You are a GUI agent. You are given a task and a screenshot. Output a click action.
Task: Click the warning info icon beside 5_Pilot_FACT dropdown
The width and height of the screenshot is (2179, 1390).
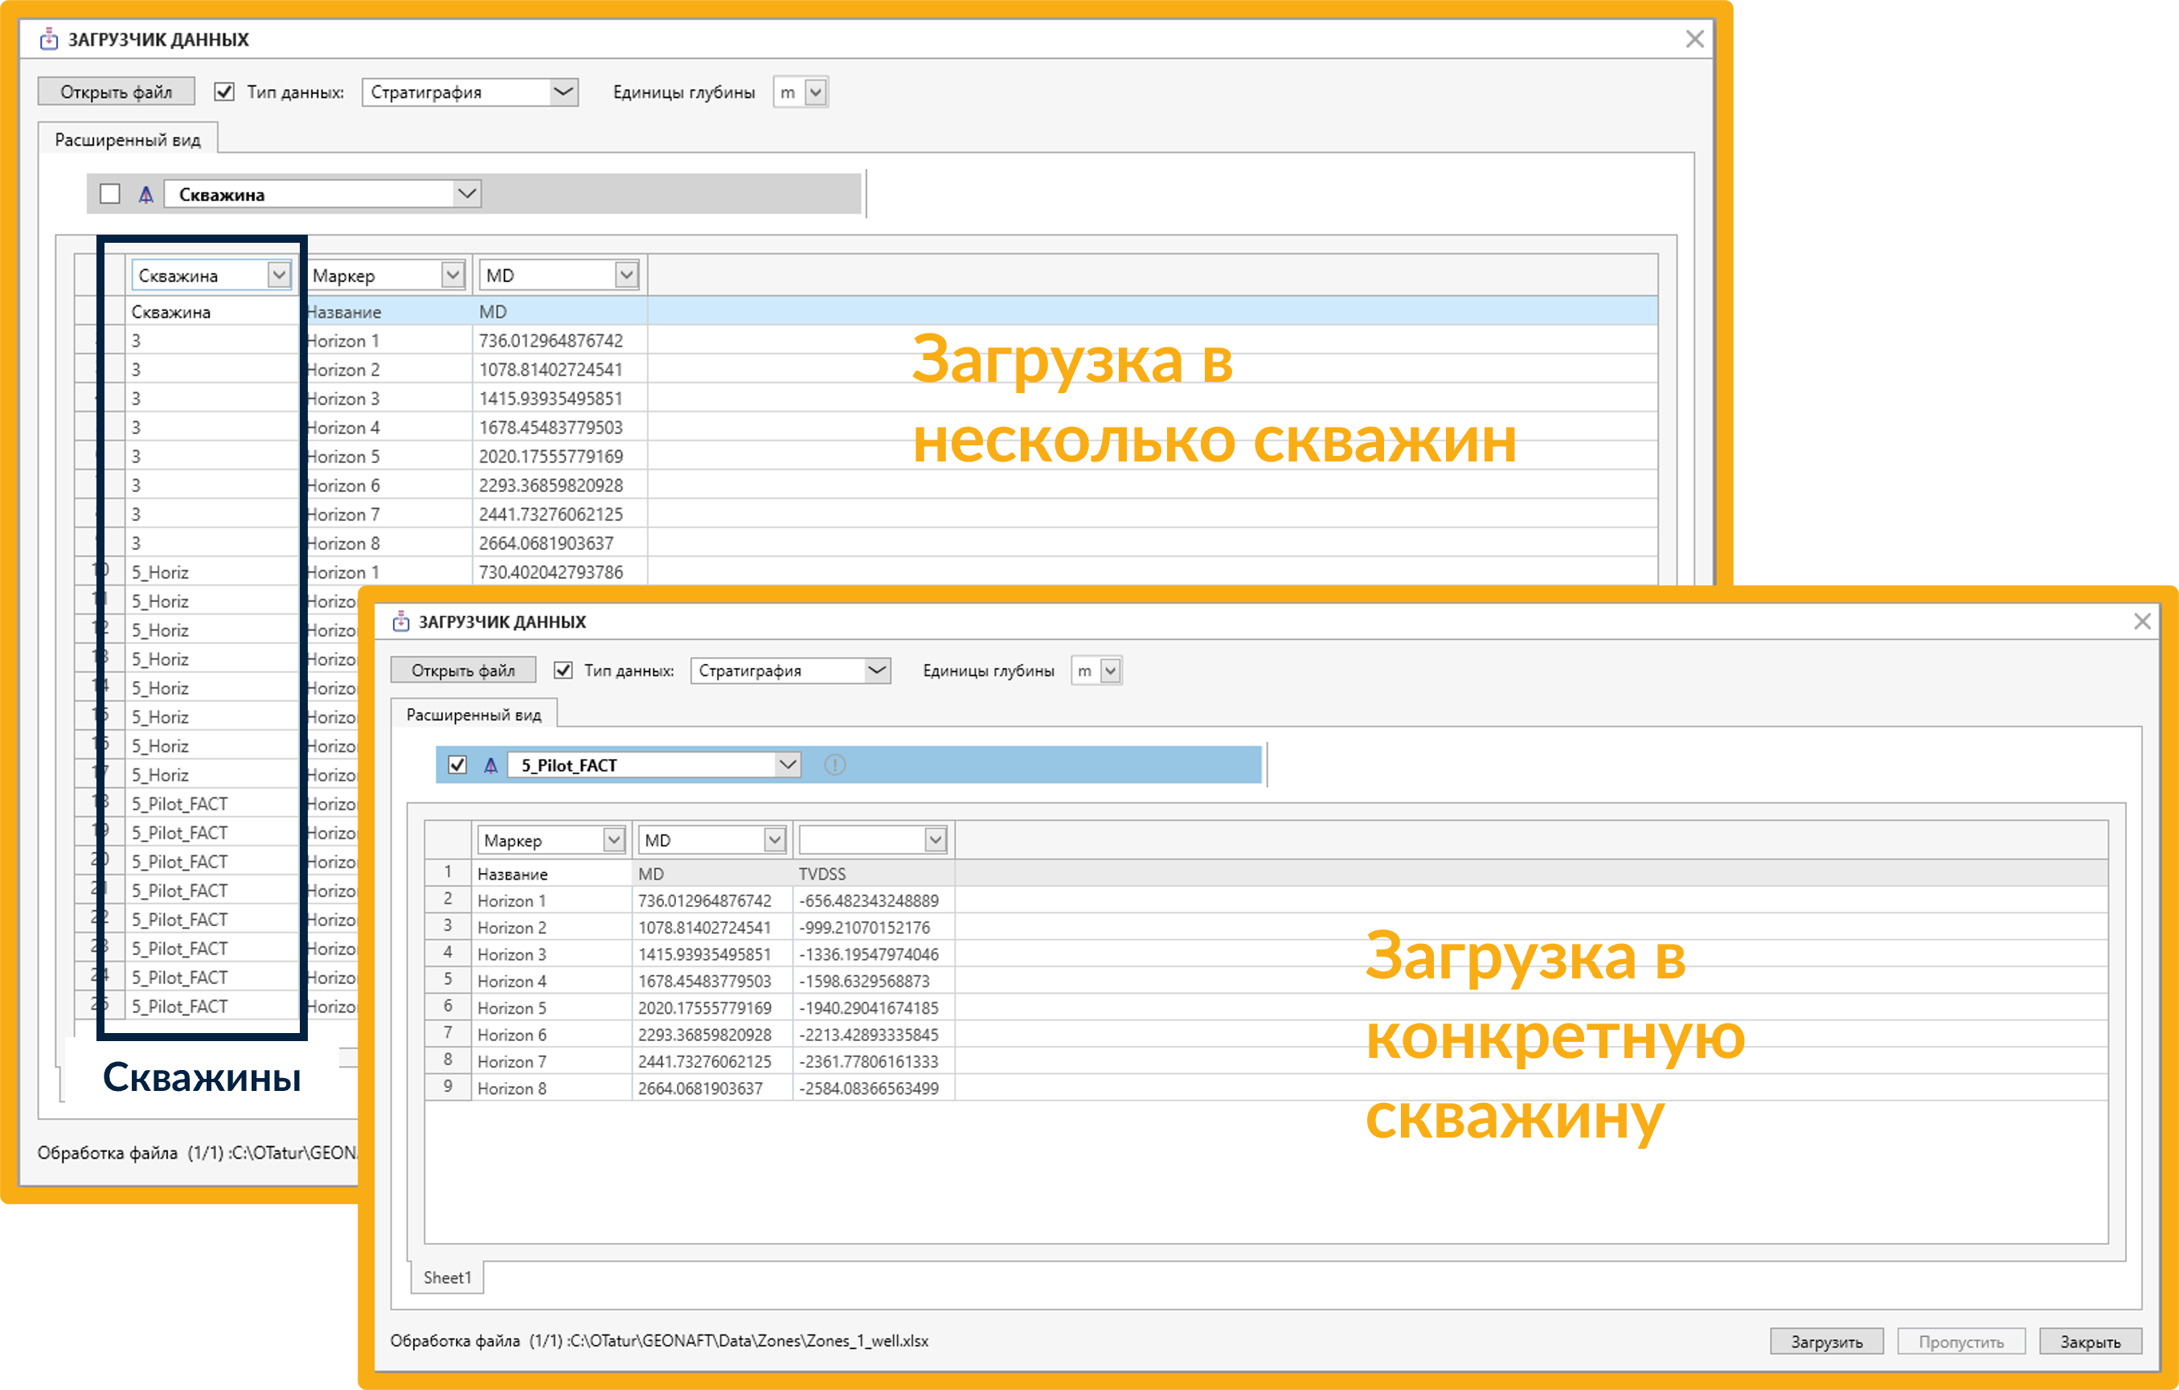click(x=834, y=765)
